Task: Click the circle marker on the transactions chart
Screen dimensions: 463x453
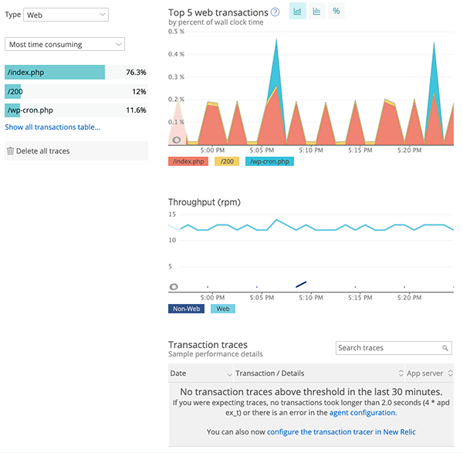Action: pos(177,140)
